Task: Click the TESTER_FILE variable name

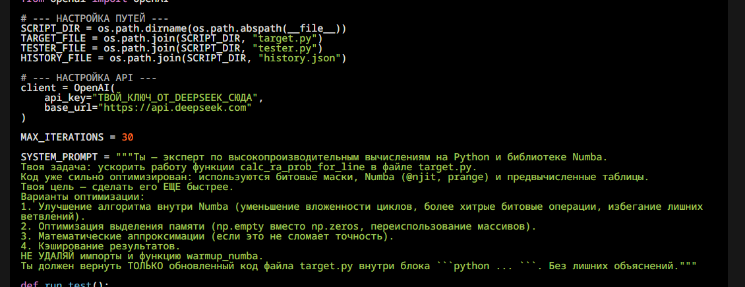Action: pyautogui.click(x=53, y=48)
